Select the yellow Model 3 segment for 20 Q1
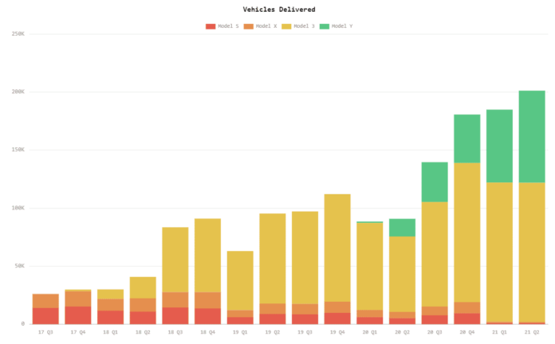This screenshot has width=555, height=344. tap(369, 267)
